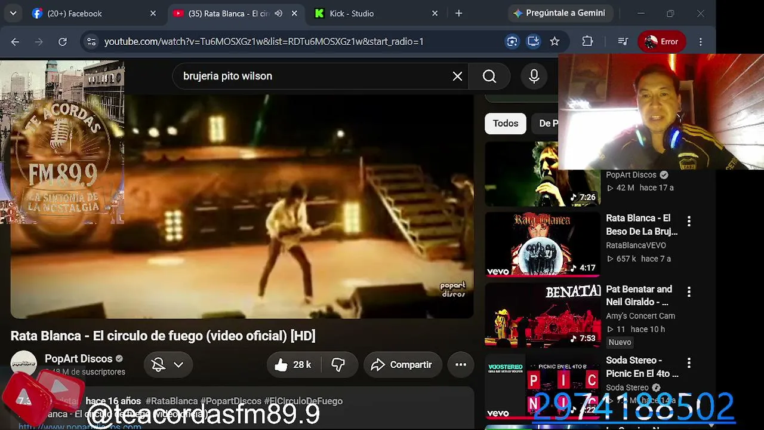
Task: Click the Pregúntale a Gemini button
Action: [559, 13]
